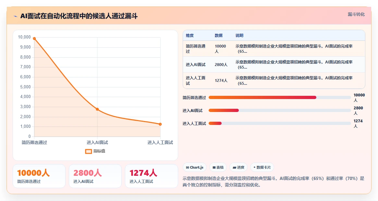Click the 简历筛选通过 progress bar

280,97
